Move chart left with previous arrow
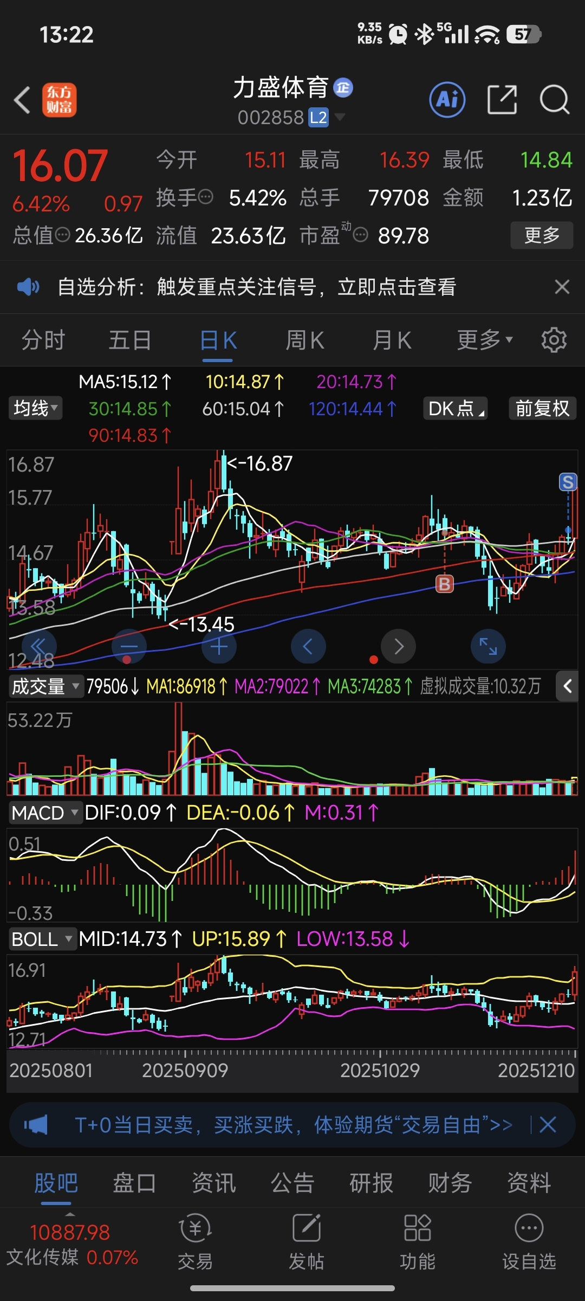Image resolution: width=585 pixels, height=1301 pixels. (308, 646)
